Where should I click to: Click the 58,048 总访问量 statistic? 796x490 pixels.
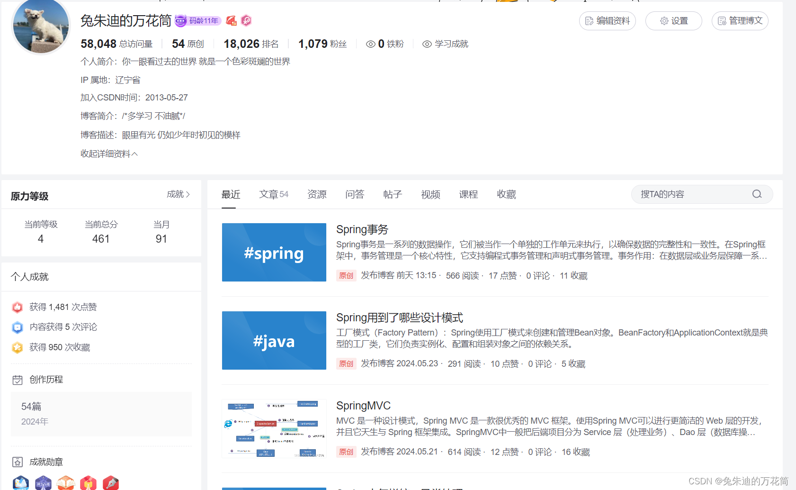click(116, 44)
